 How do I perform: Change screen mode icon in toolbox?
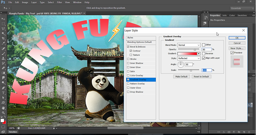(x=3, y=132)
